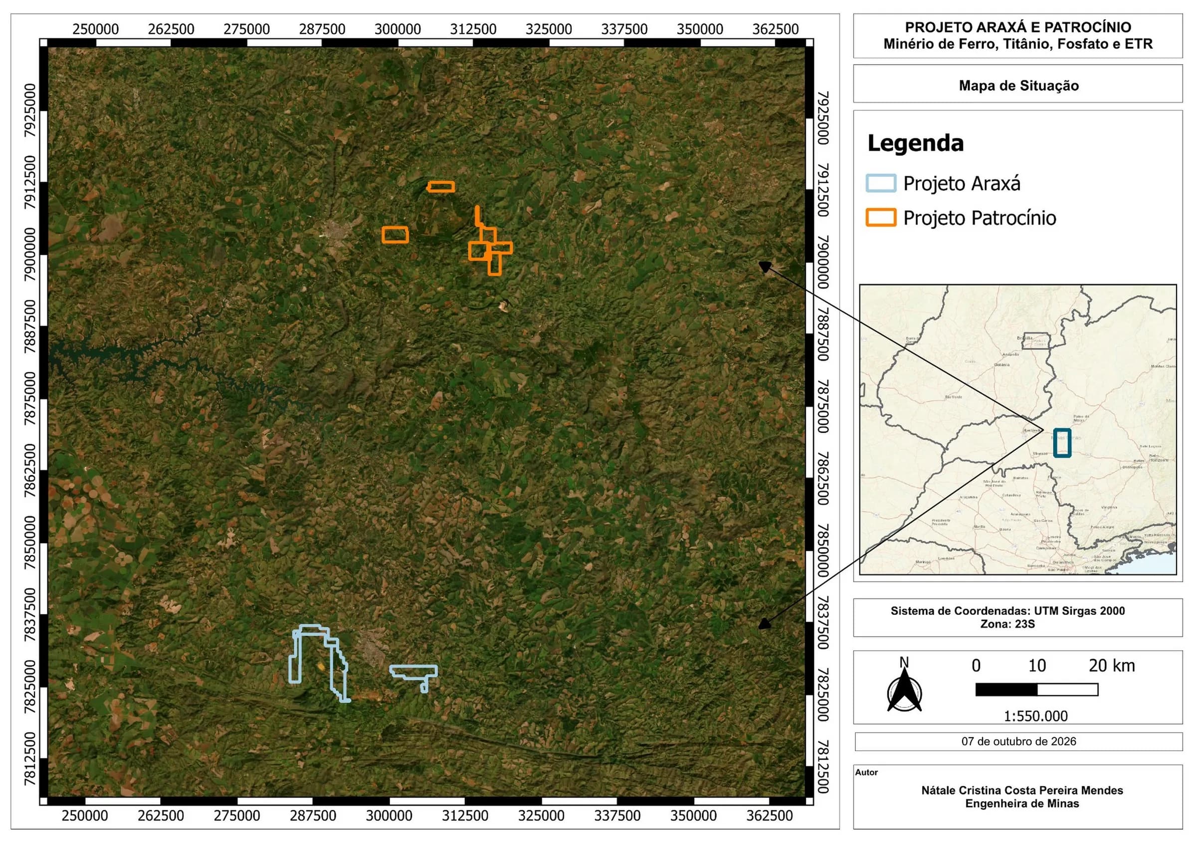Screen dimensions: 1197x847
Task: Click the black-and-white scale bar graphic
Action: (x=1036, y=689)
